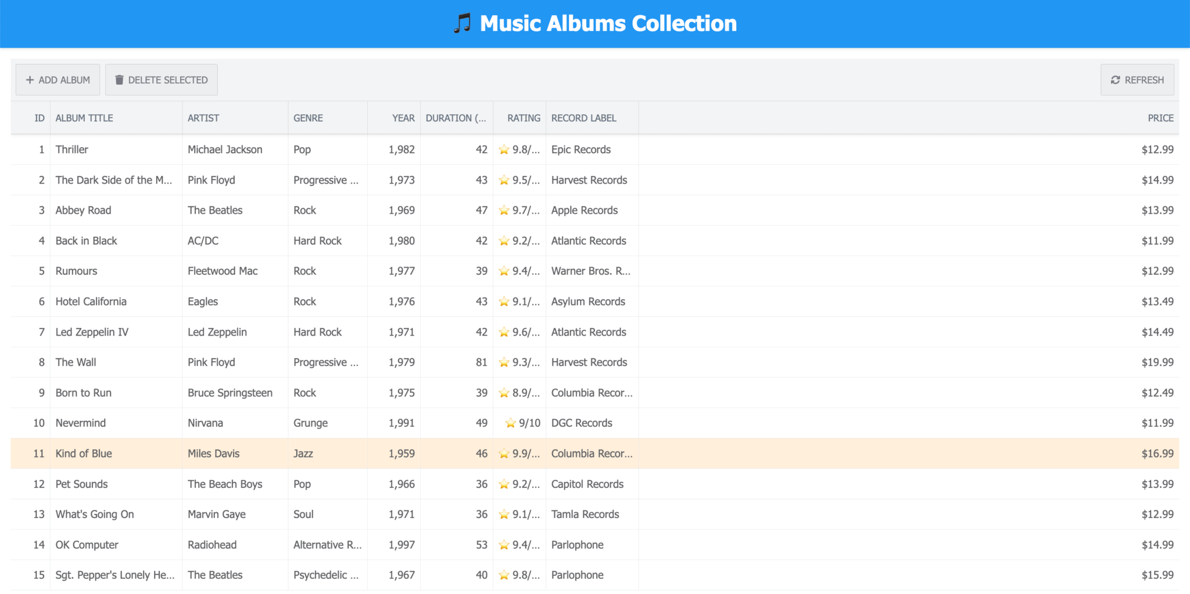
Task: Sort by Artist column header
Action: tap(235, 118)
